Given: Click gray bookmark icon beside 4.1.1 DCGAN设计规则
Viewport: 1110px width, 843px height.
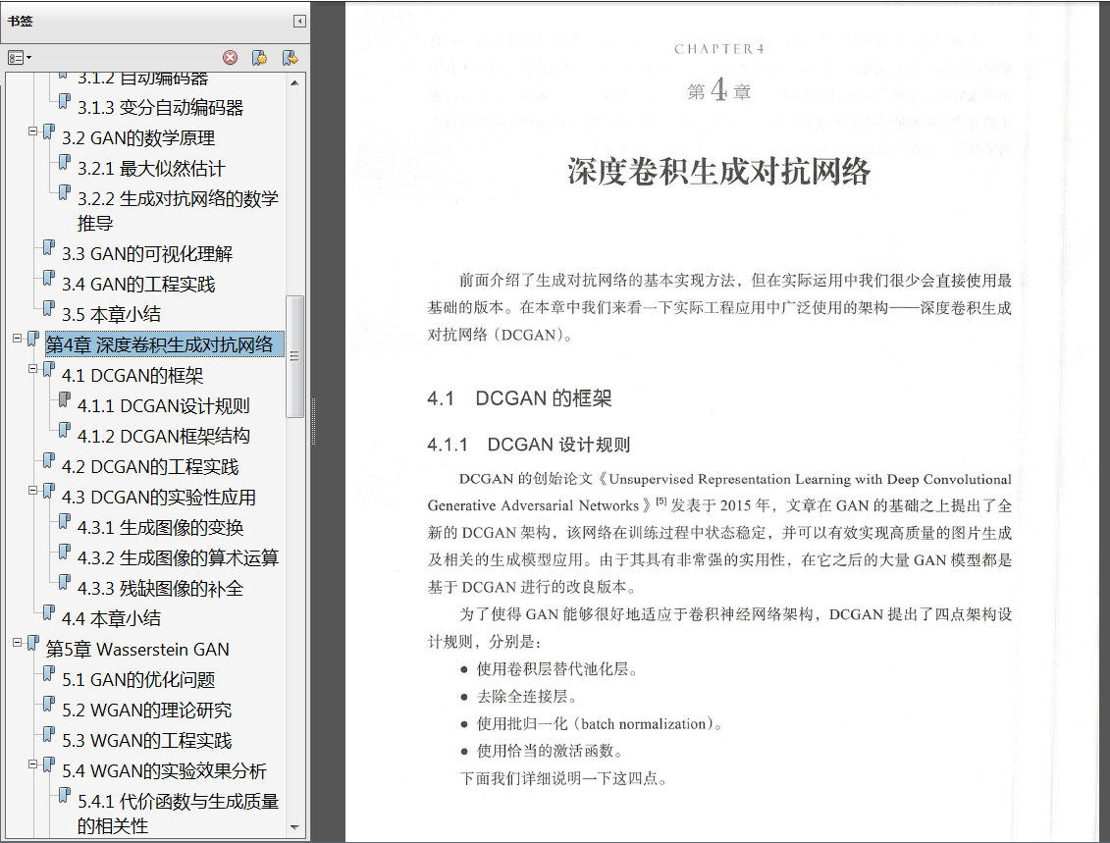Looking at the screenshot, I should pos(65,399).
